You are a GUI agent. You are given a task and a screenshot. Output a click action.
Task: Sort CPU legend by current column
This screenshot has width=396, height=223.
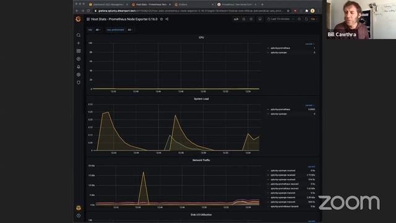[309, 44]
